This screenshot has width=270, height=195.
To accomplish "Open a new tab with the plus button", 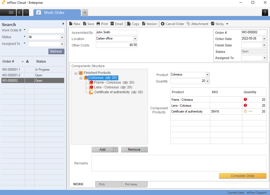I will point(85,13).
